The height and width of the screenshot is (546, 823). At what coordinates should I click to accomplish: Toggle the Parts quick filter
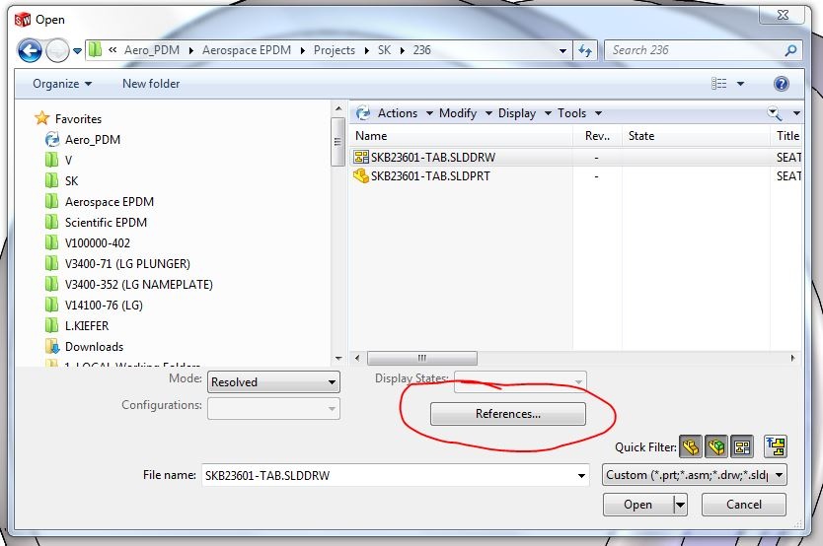pyautogui.click(x=691, y=447)
